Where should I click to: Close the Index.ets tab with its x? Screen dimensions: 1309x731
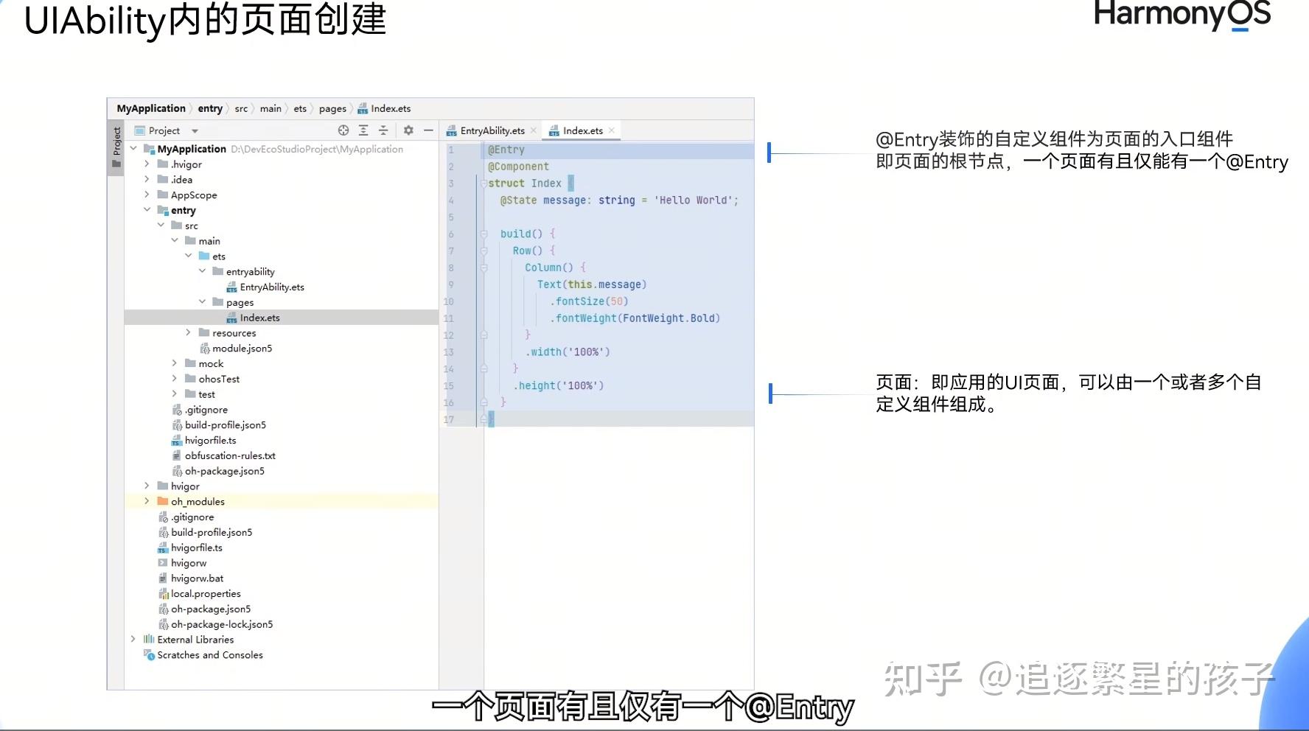pyautogui.click(x=612, y=130)
